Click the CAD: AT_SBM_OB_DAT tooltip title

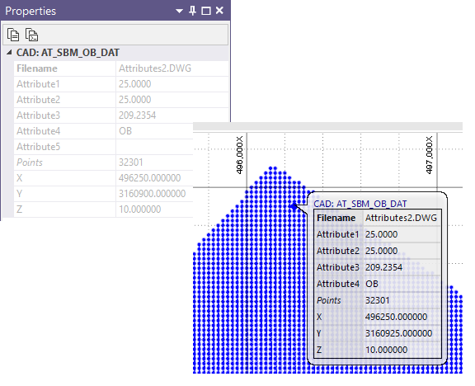pos(360,204)
